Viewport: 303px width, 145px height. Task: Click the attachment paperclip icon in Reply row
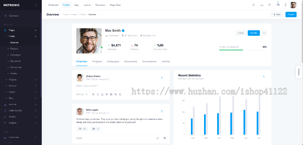158,138
